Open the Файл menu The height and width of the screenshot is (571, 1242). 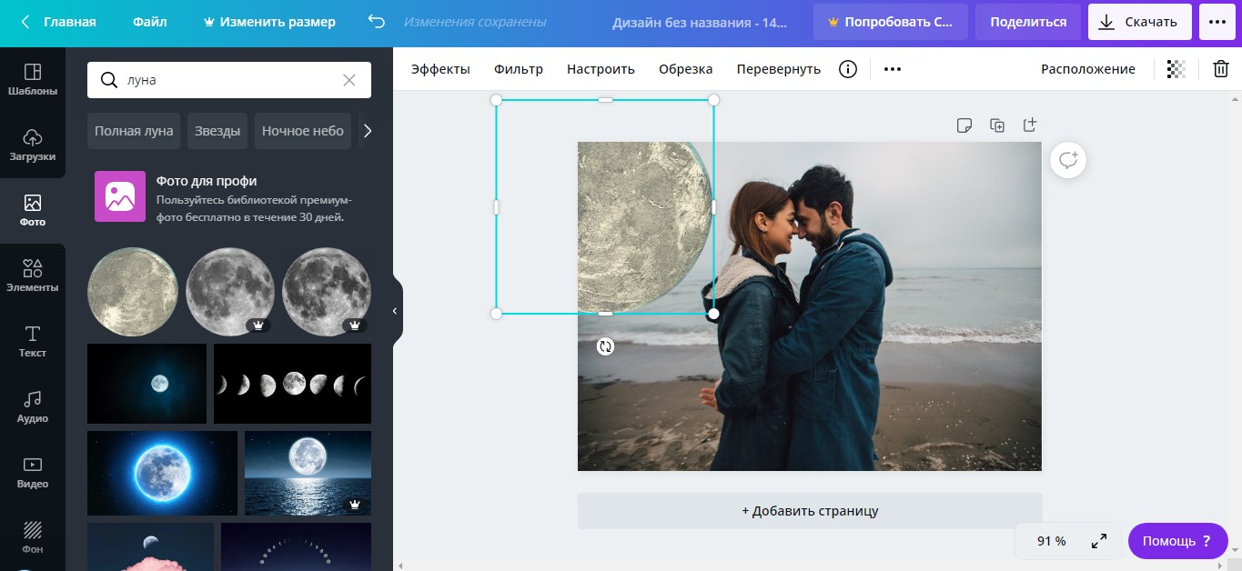pyautogui.click(x=149, y=22)
